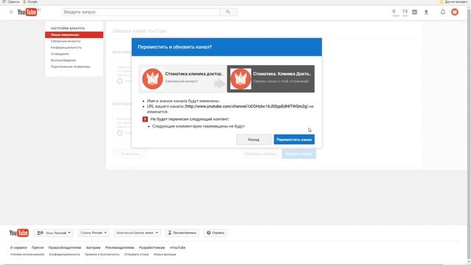Screen dimensions: 471x265
Task: Click dimmed 'Связать канал' button behind dialog
Action: click(x=299, y=154)
